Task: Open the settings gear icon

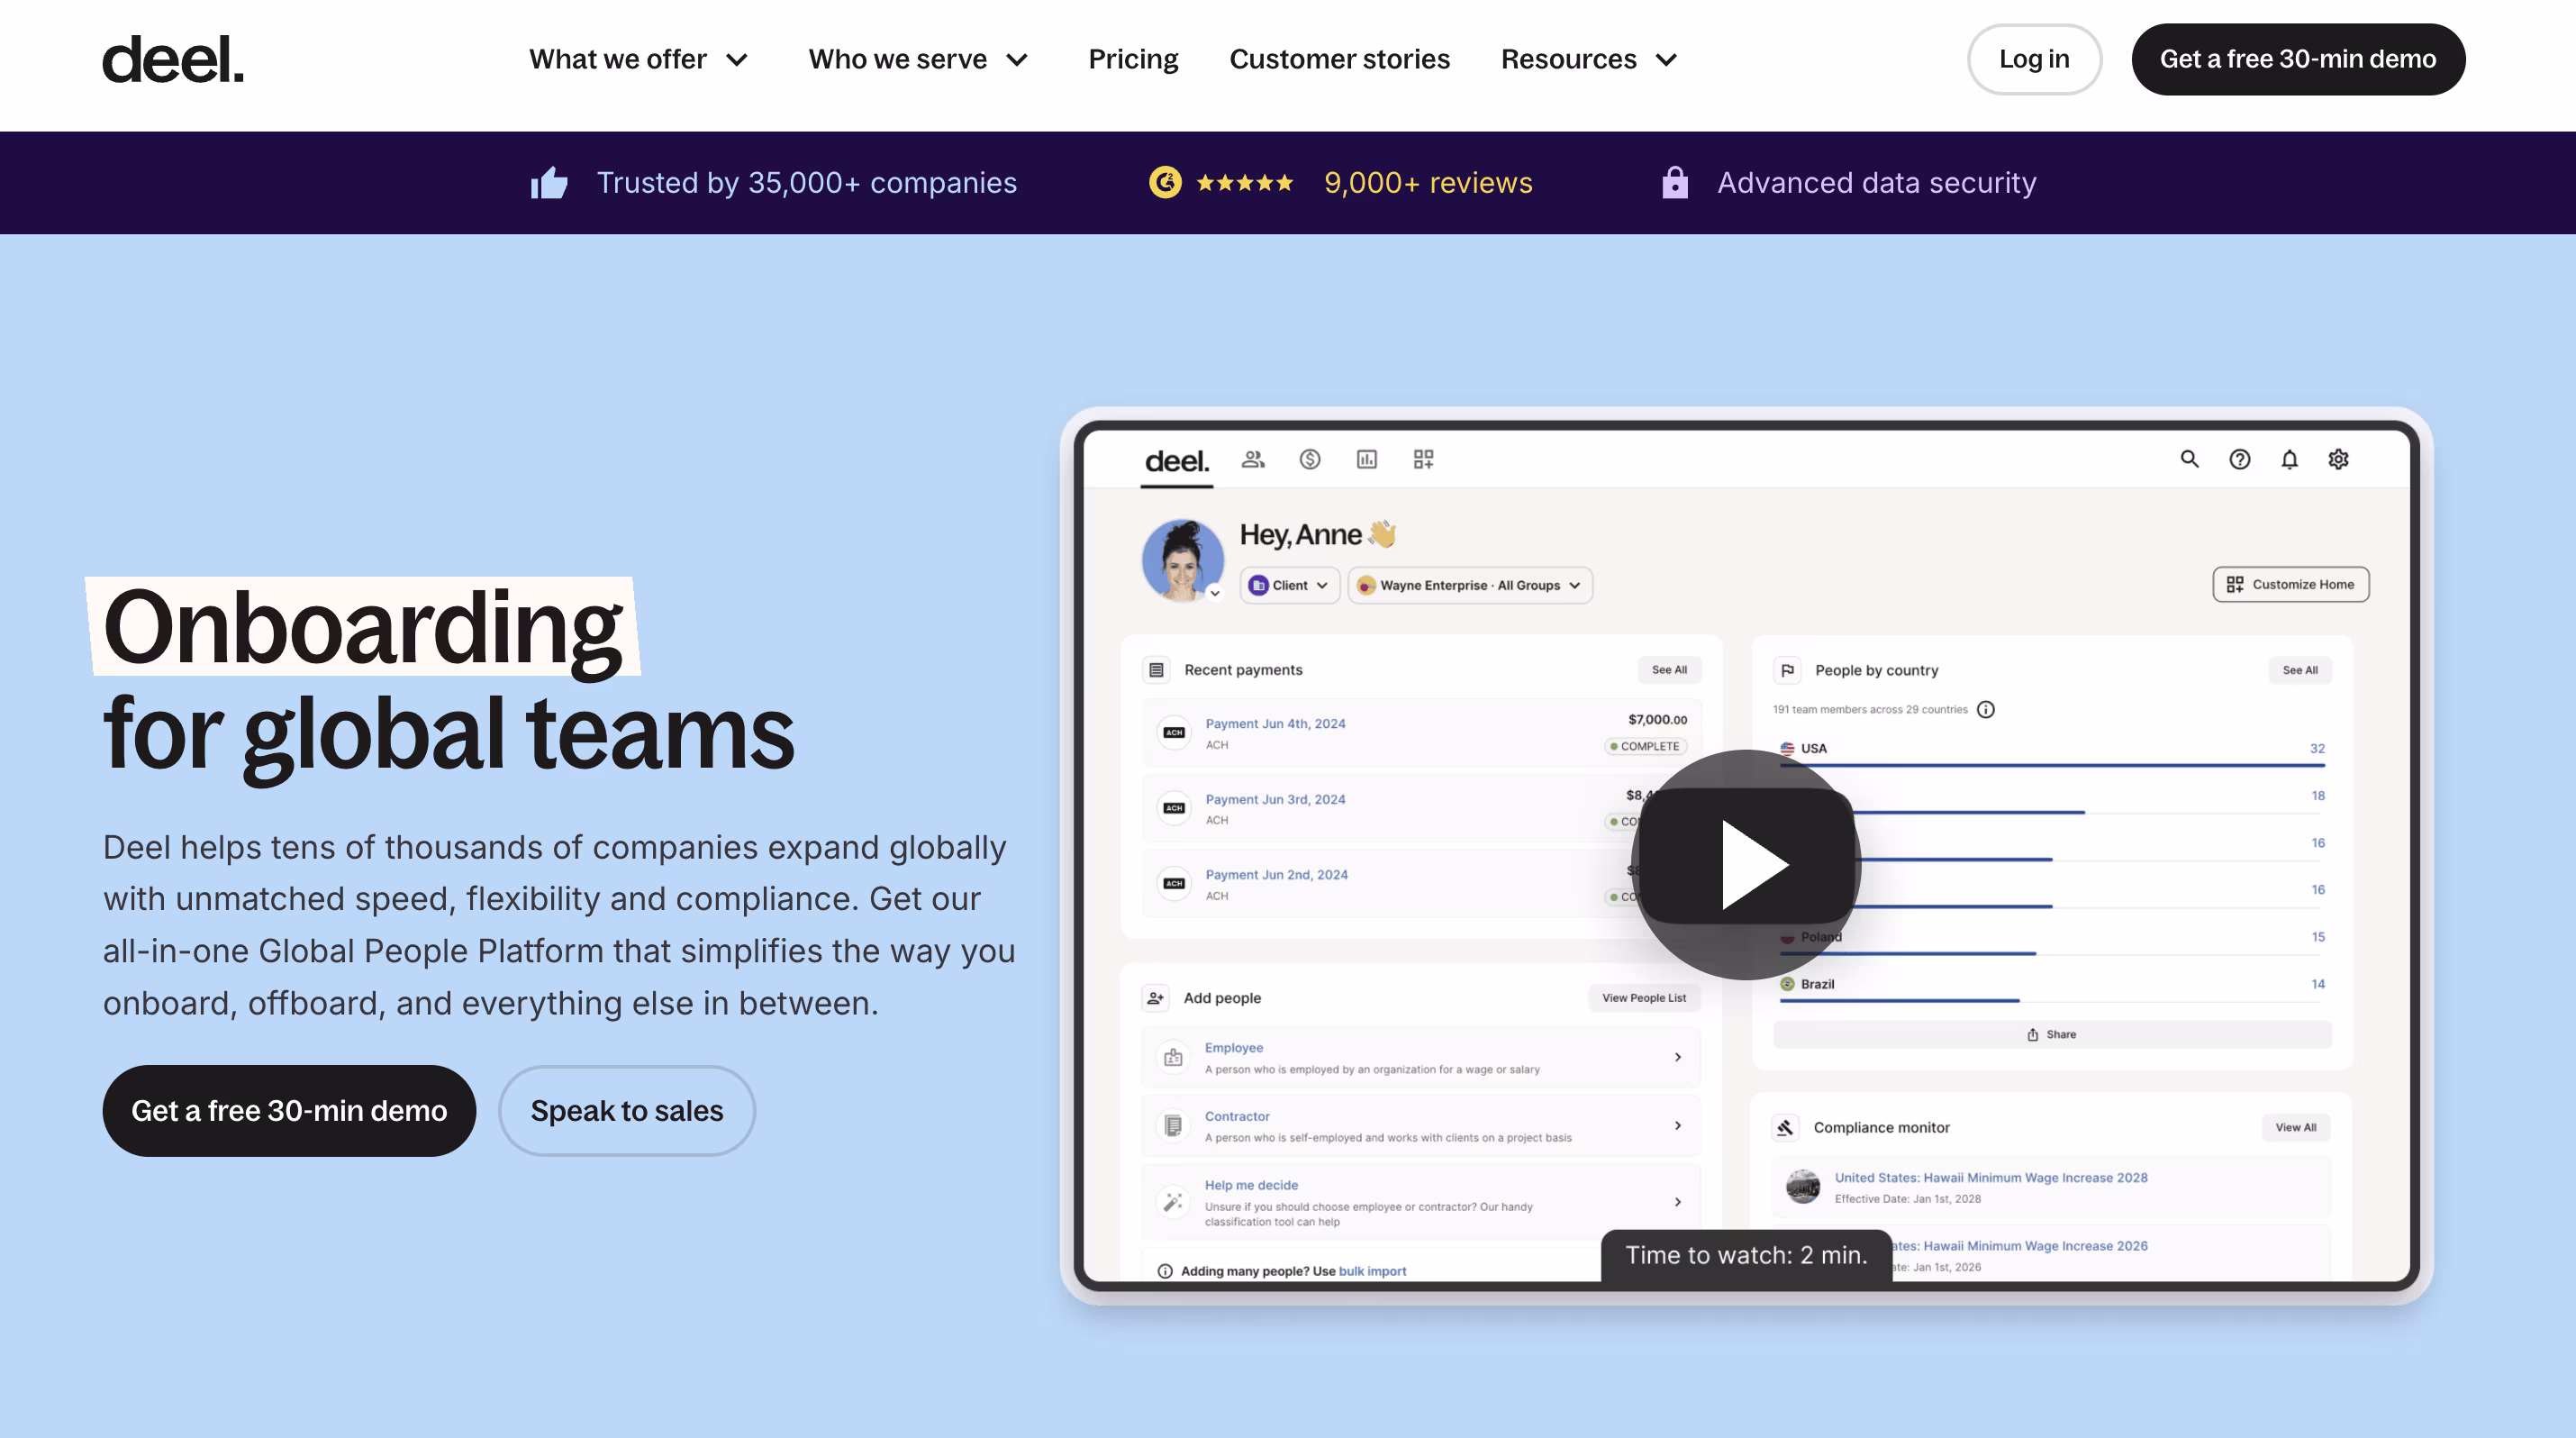Action: [x=2338, y=459]
